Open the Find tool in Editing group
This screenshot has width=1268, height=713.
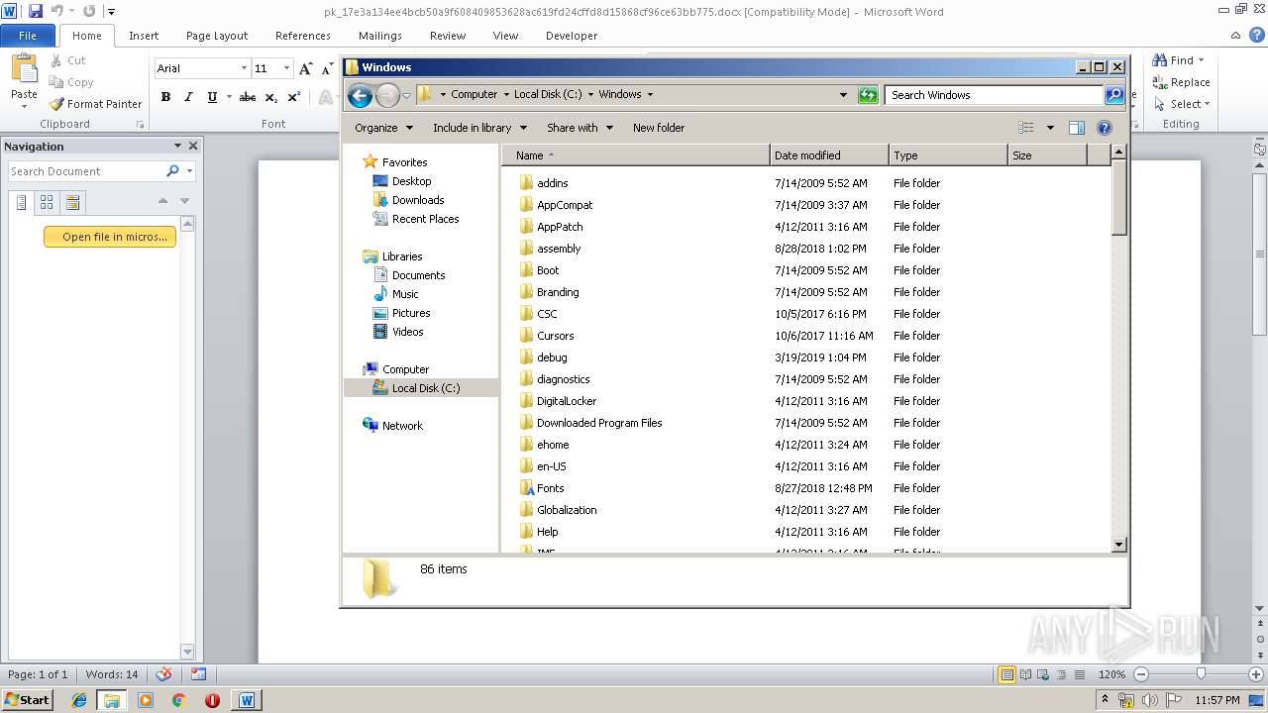[1179, 60]
